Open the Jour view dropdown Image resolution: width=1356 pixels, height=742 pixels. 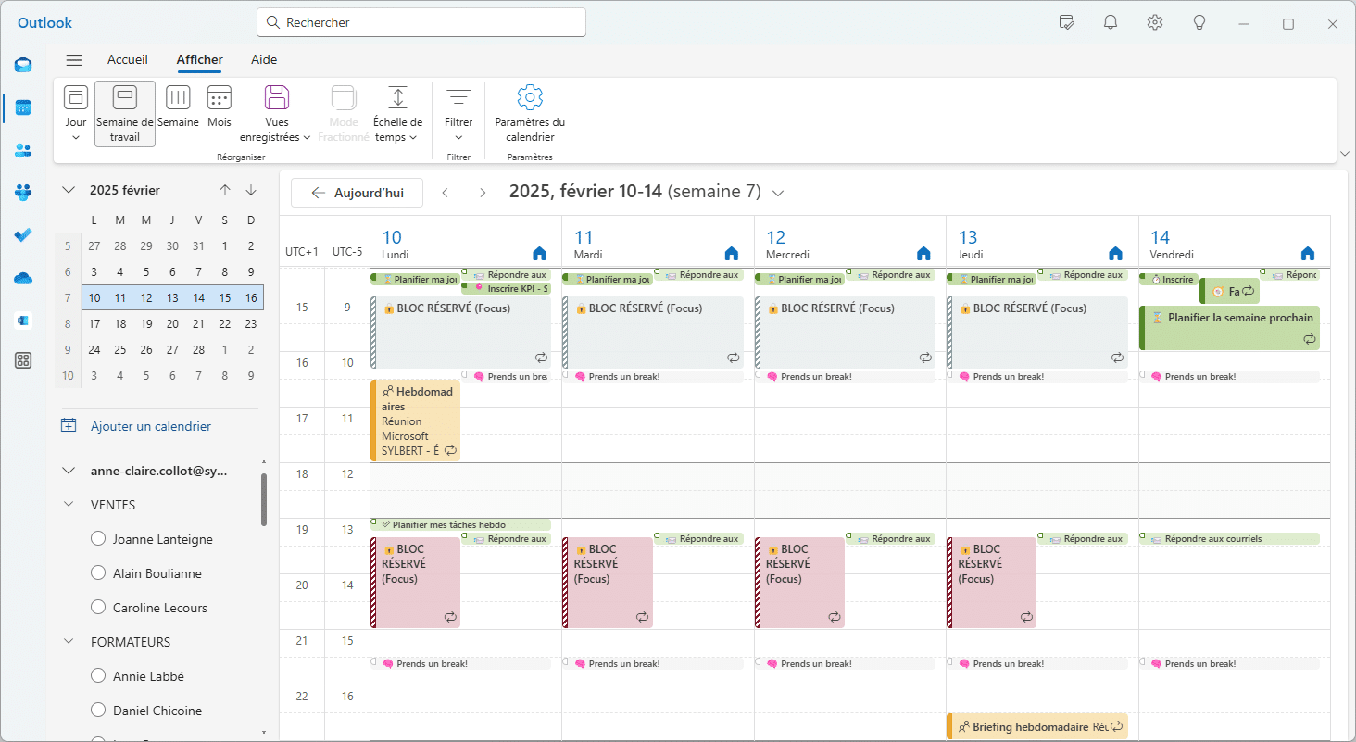coord(76,138)
